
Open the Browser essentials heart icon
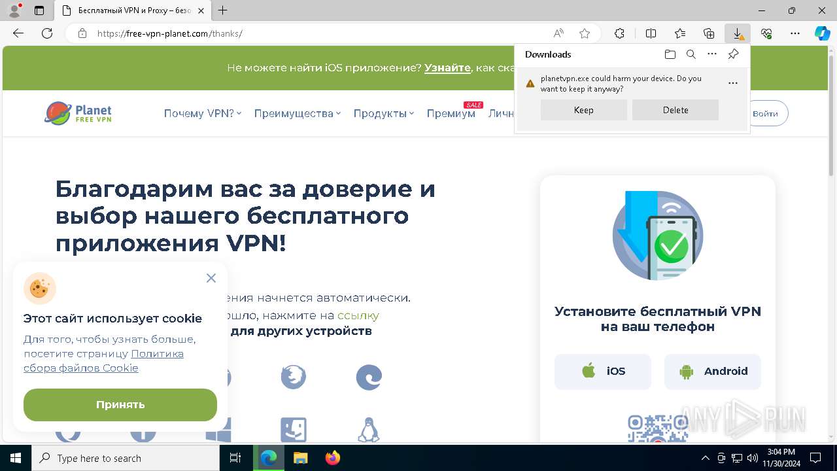coord(766,33)
